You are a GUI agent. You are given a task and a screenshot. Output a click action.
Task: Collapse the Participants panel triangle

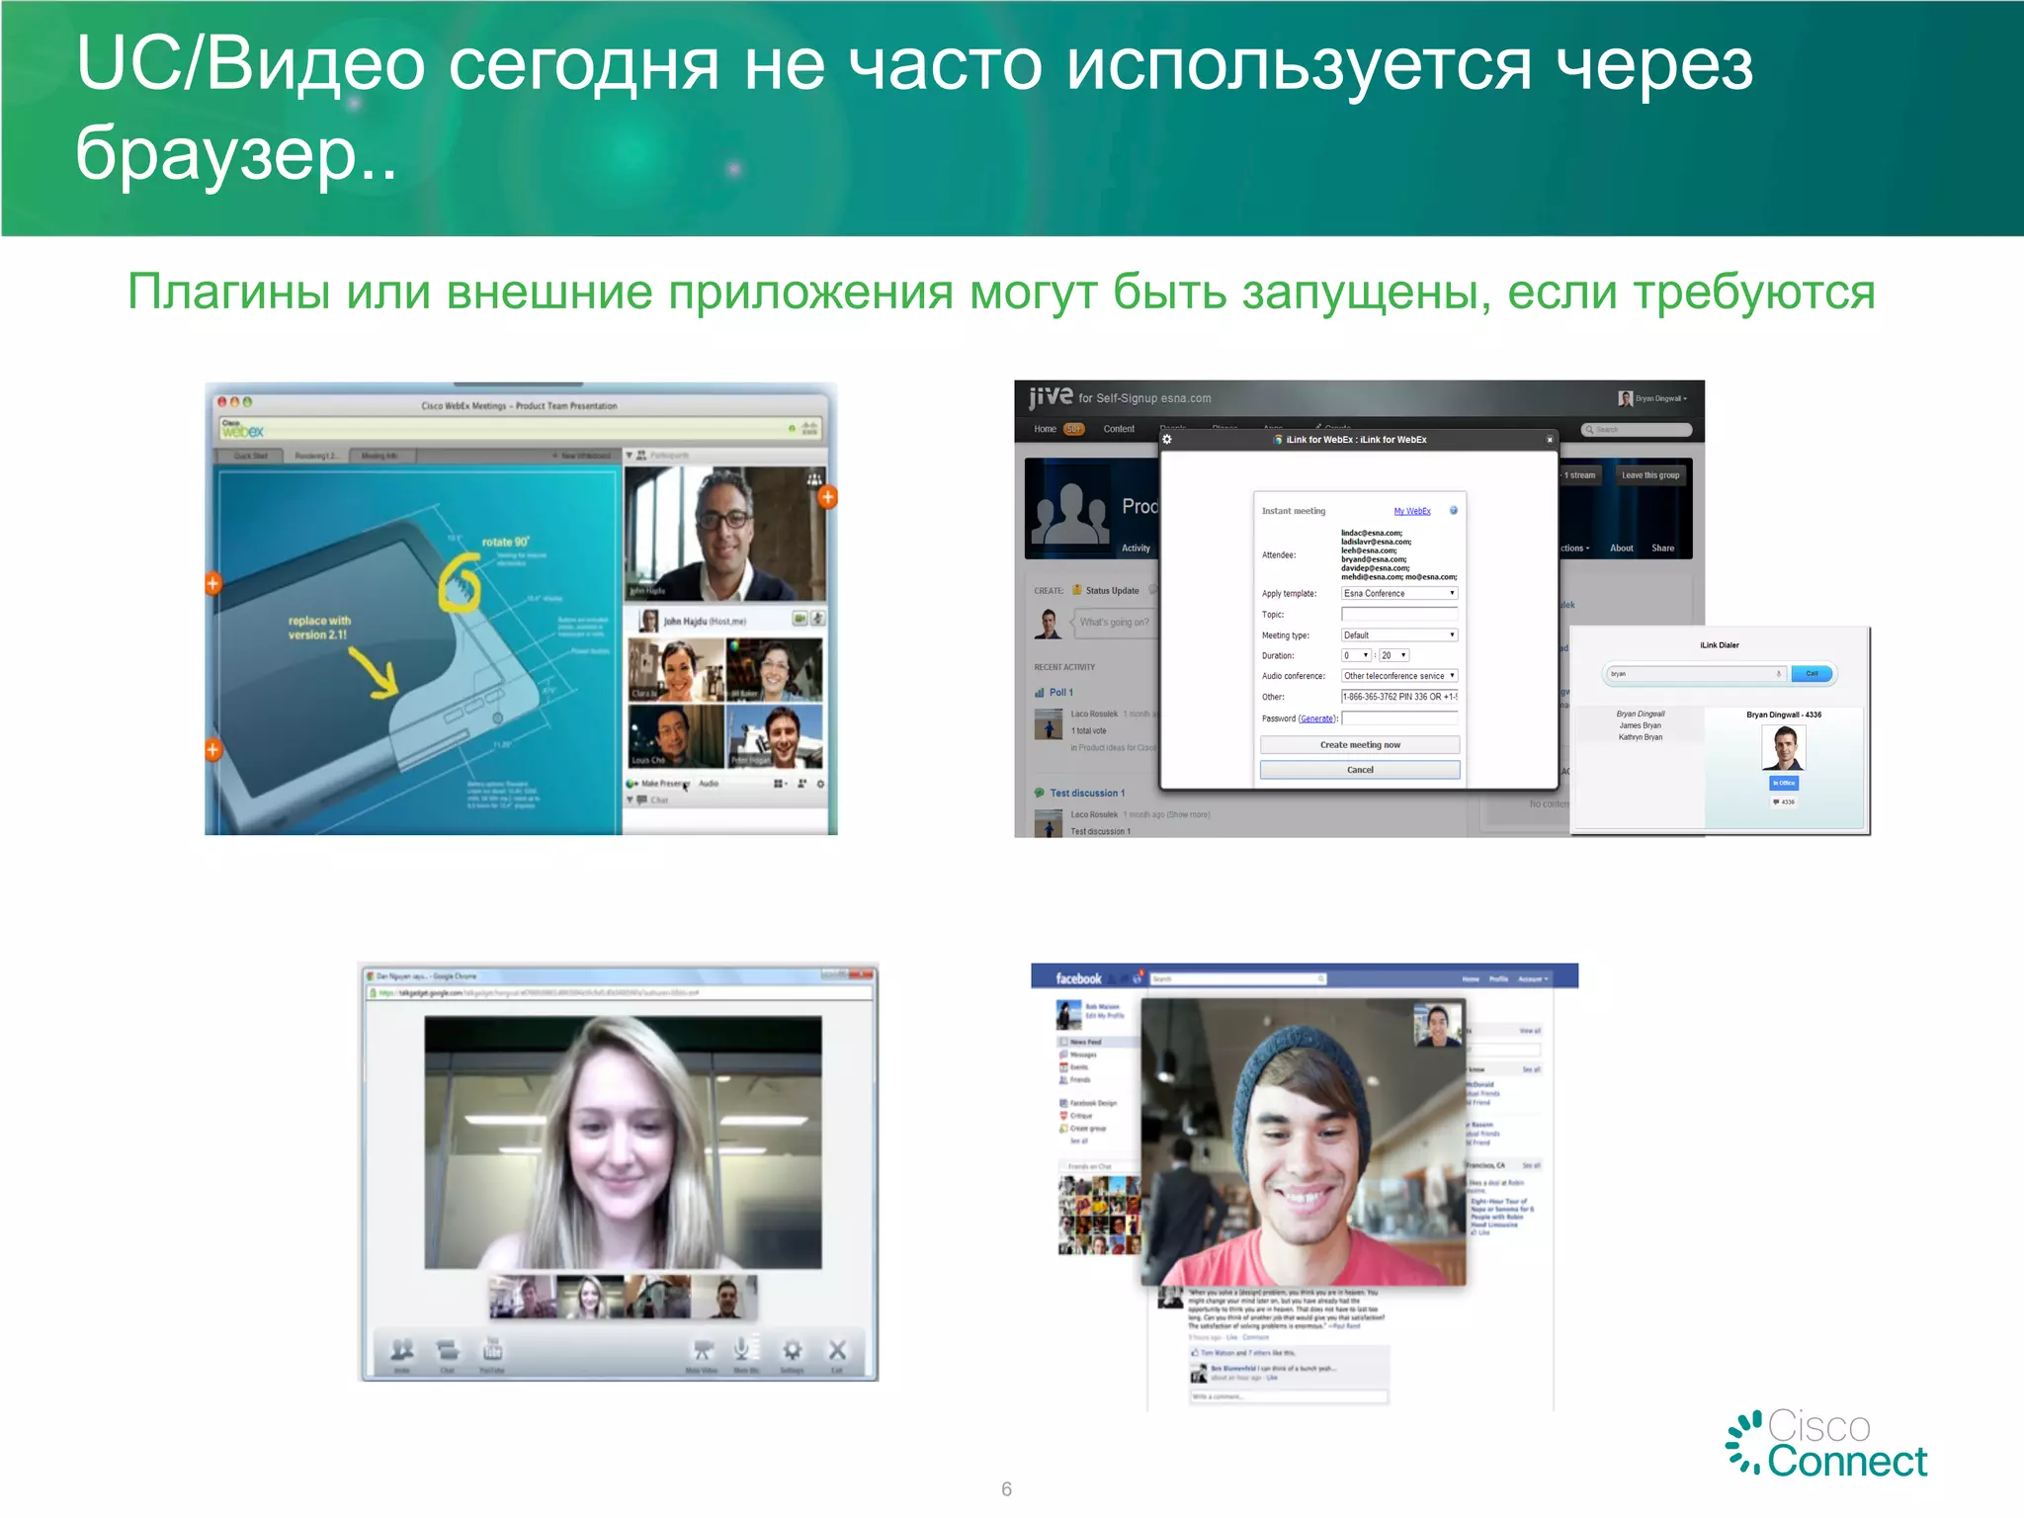pyautogui.click(x=630, y=456)
